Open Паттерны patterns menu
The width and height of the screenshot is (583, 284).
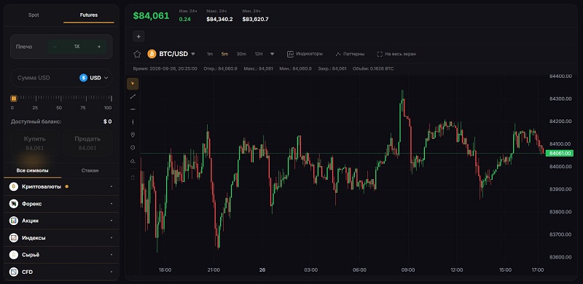tap(350, 54)
